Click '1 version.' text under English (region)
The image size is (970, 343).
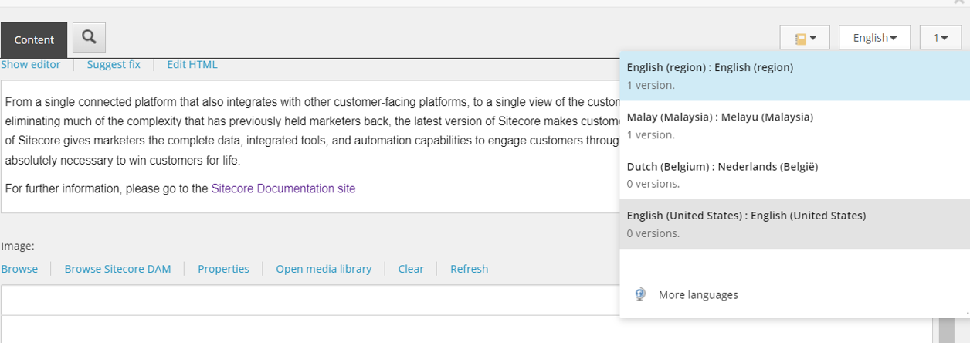pyautogui.click(x=651, y=85)
